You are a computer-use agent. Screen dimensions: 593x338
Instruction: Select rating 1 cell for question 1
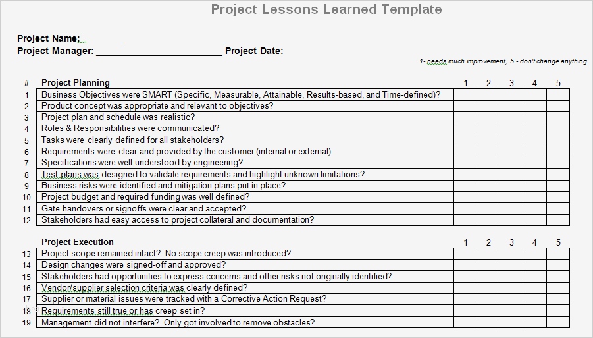465,94
